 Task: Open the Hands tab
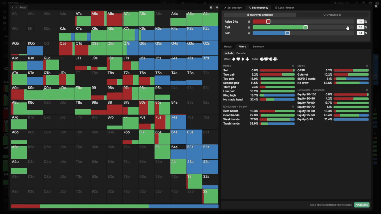point(228,47)
